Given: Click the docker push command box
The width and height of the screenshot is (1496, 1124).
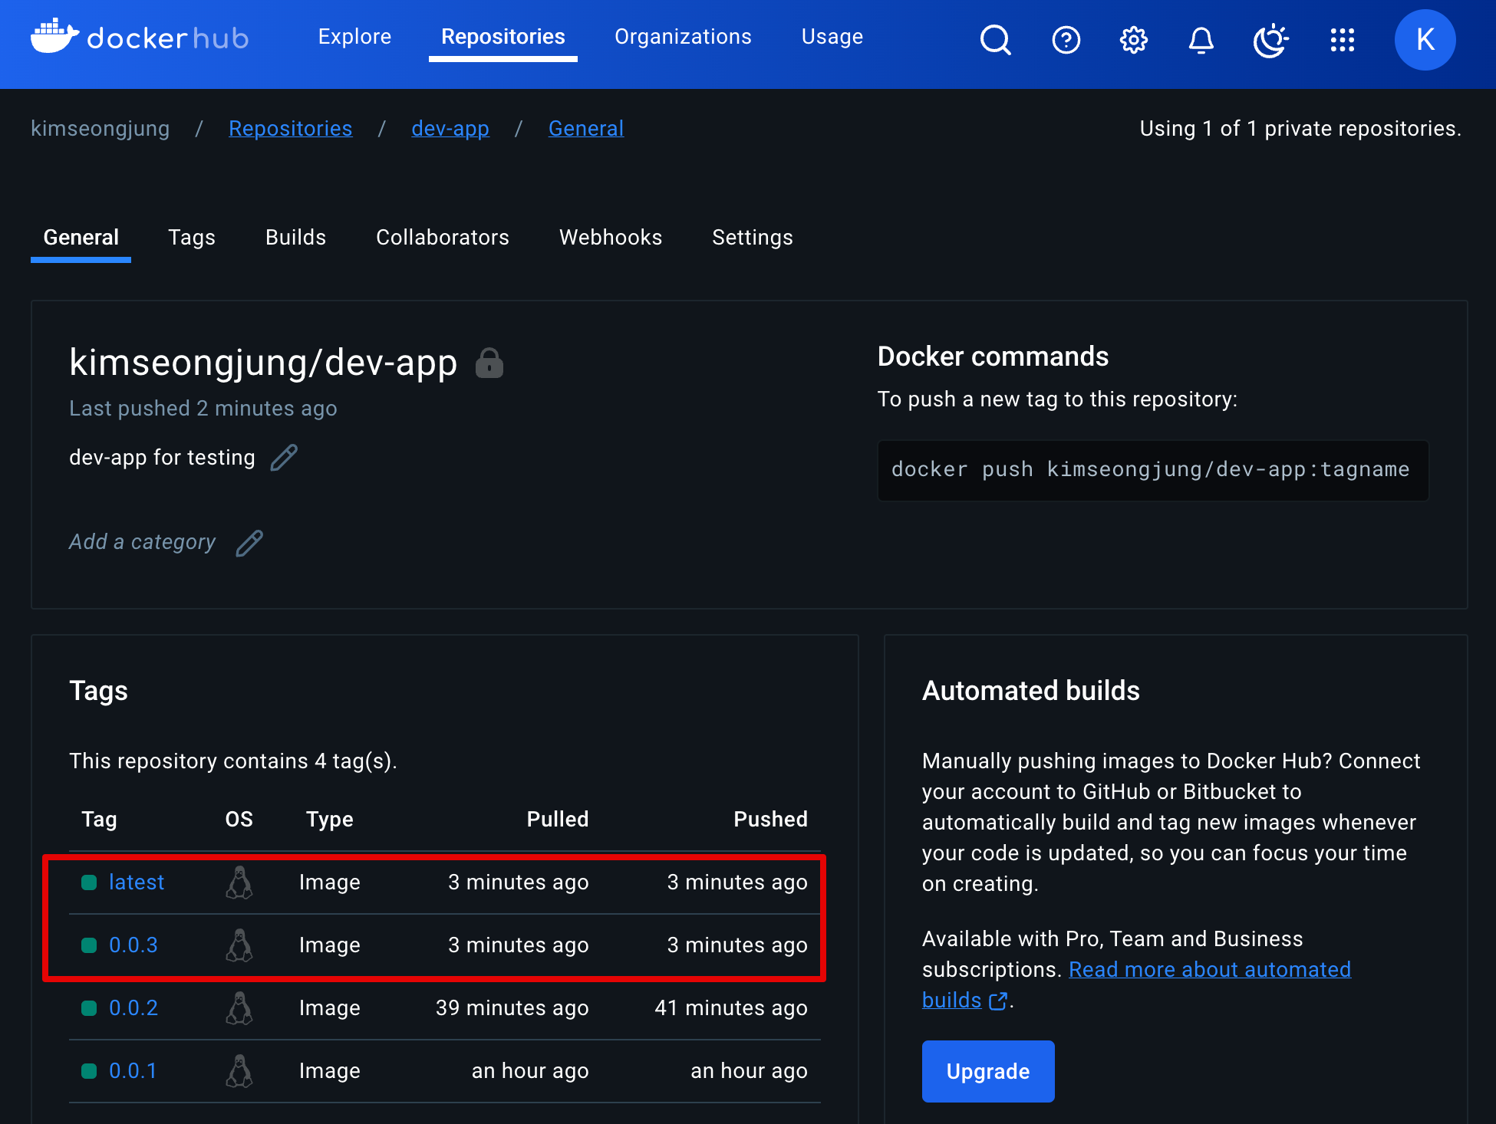Looking at the screenshot, I should pos(1153,470).
